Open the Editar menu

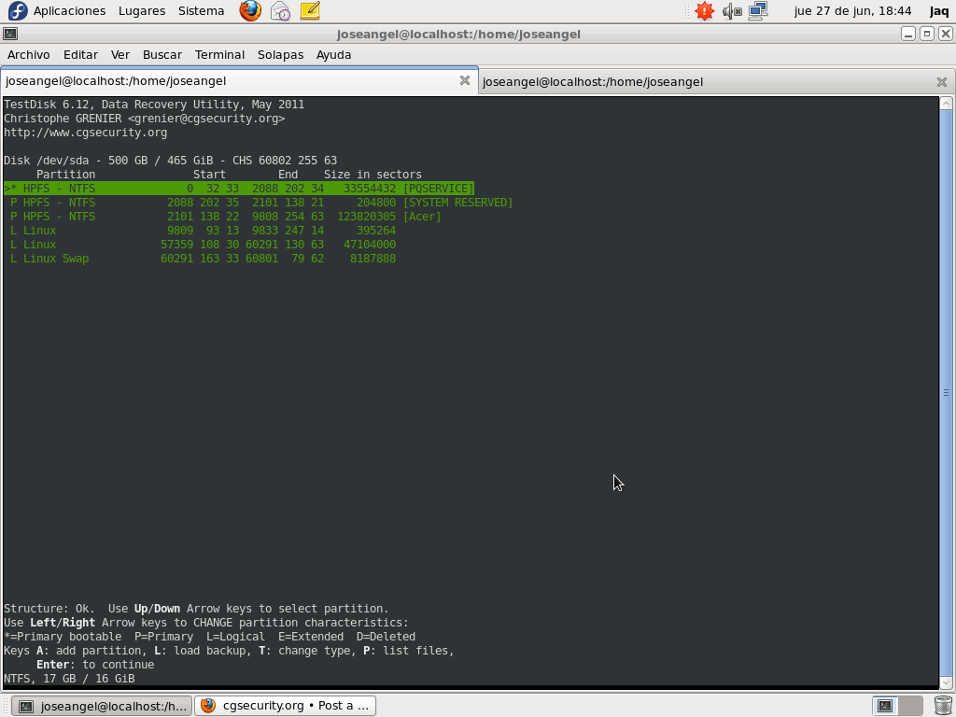click(80, 55)
